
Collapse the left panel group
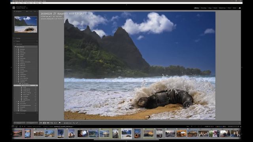11,67
